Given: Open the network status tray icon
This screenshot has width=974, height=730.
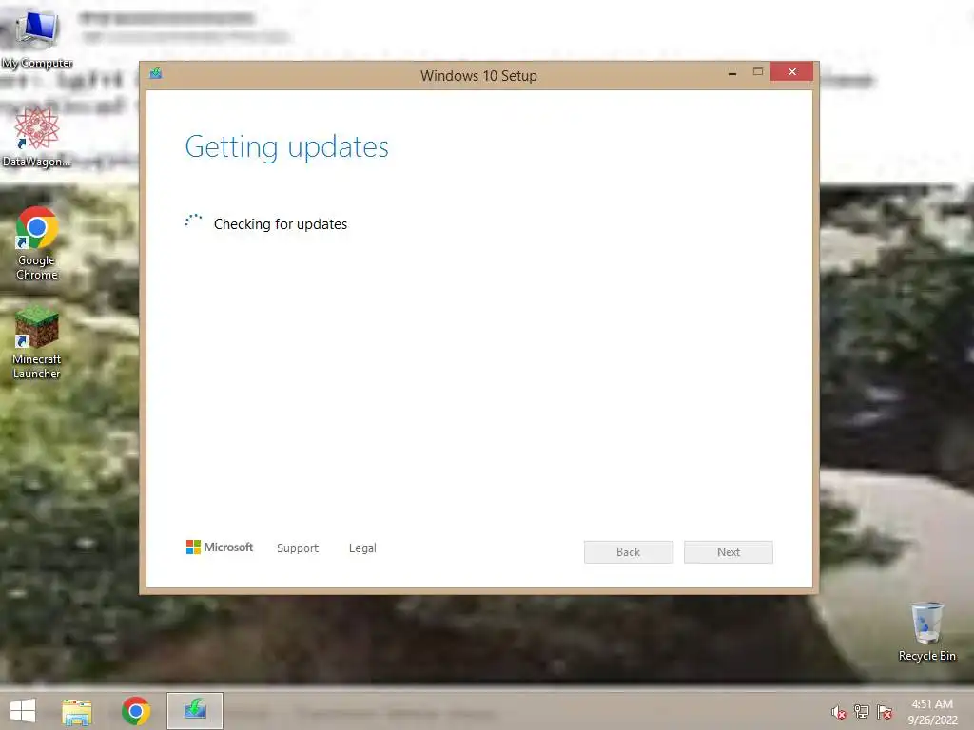Looking at the screenshot, I should [x=862, y=711].
